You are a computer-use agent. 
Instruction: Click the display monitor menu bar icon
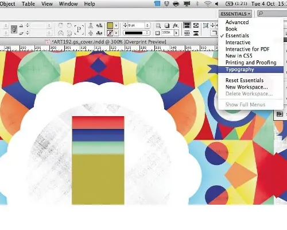[187, 3]
